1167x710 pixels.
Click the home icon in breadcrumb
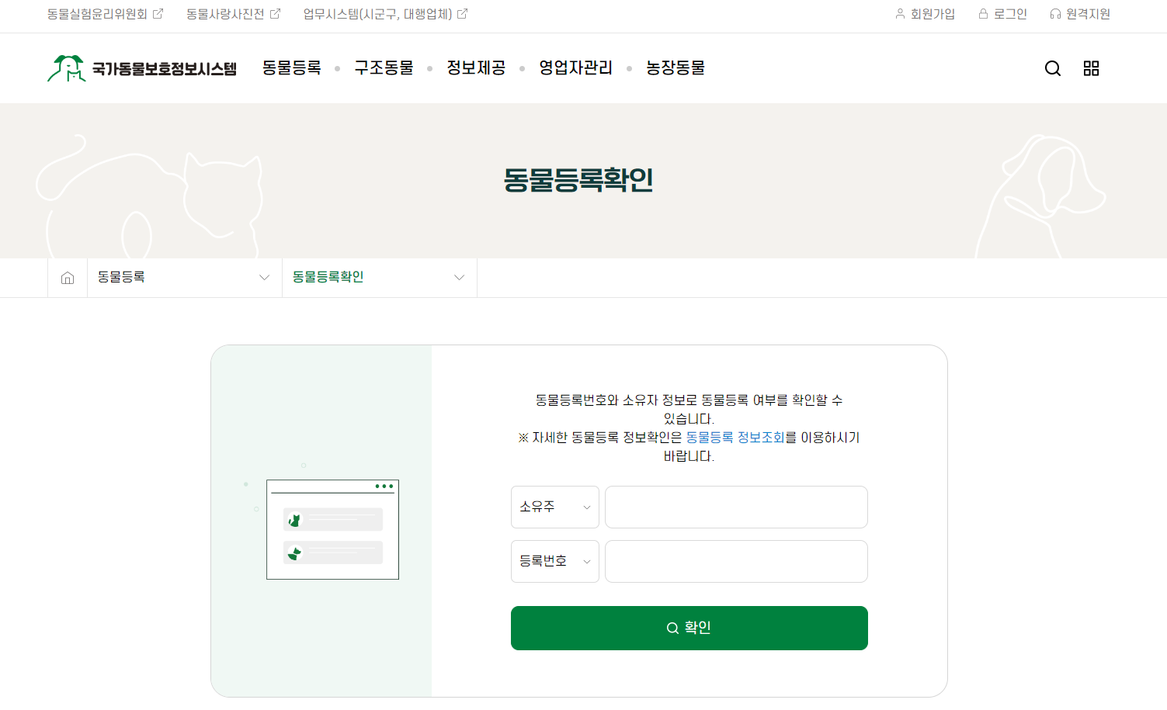(x=68, y=278)
